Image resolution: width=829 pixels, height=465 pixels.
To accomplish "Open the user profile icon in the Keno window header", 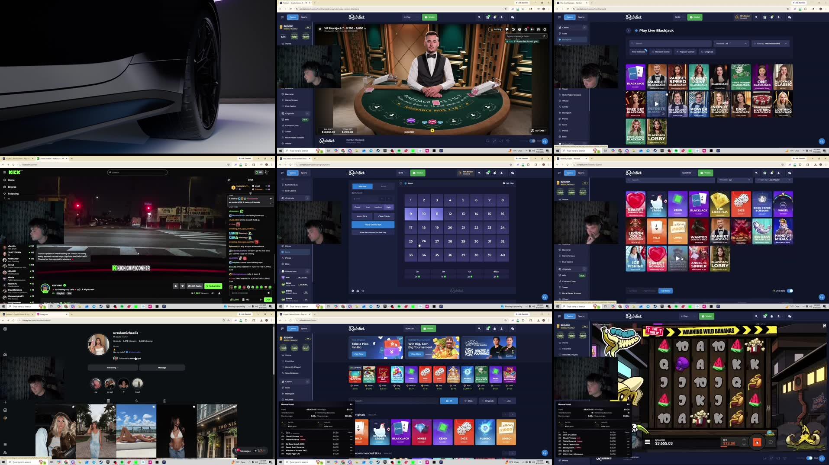I will 502,173.
